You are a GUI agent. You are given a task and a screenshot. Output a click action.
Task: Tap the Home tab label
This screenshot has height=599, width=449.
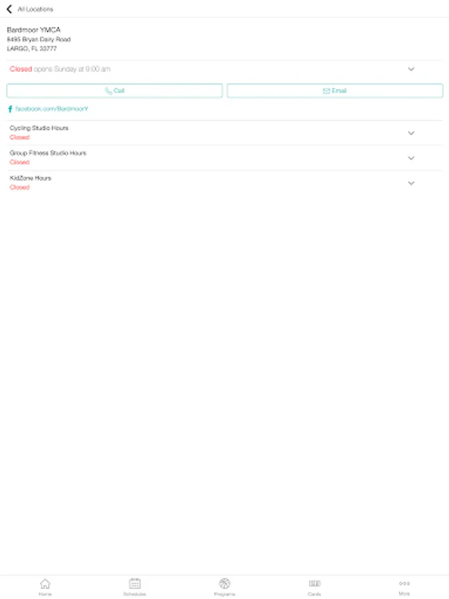pyautogui.click(x=45, y=594)
